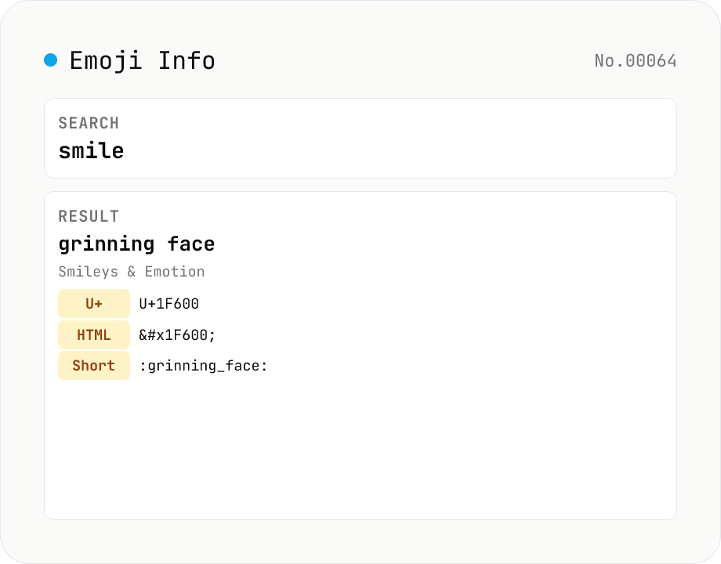Screen dimensions: 721x564
Task: Click the "SEARCH" label
Action: tap(89, 123)
